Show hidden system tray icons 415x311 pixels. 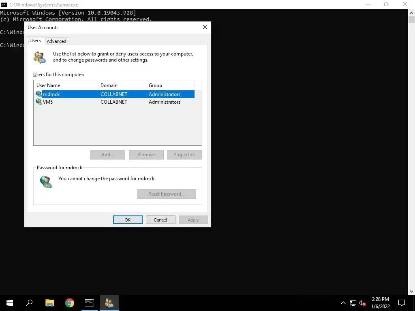pos(343,303)
